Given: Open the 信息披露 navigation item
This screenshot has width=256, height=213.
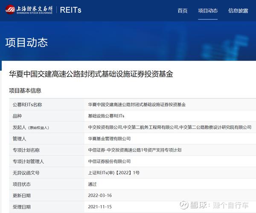Looking at the screenshot, I should tap(238, 11).
